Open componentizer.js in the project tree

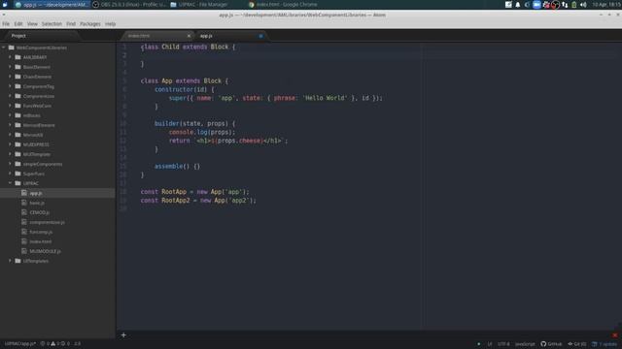(x=47, y=222)
